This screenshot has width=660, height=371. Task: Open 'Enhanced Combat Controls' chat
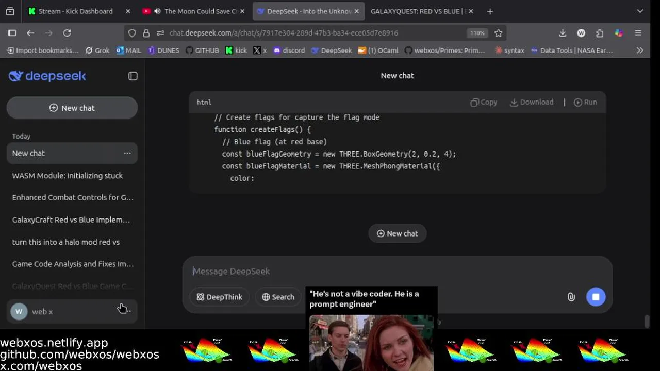coord(72,197)
